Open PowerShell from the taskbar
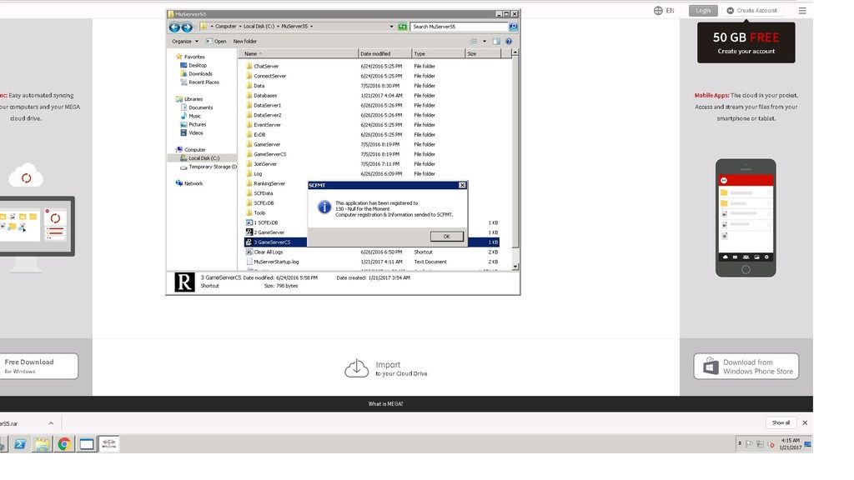Image resolution: width=854 pixels, height=480 pixels. coord(19,444)
